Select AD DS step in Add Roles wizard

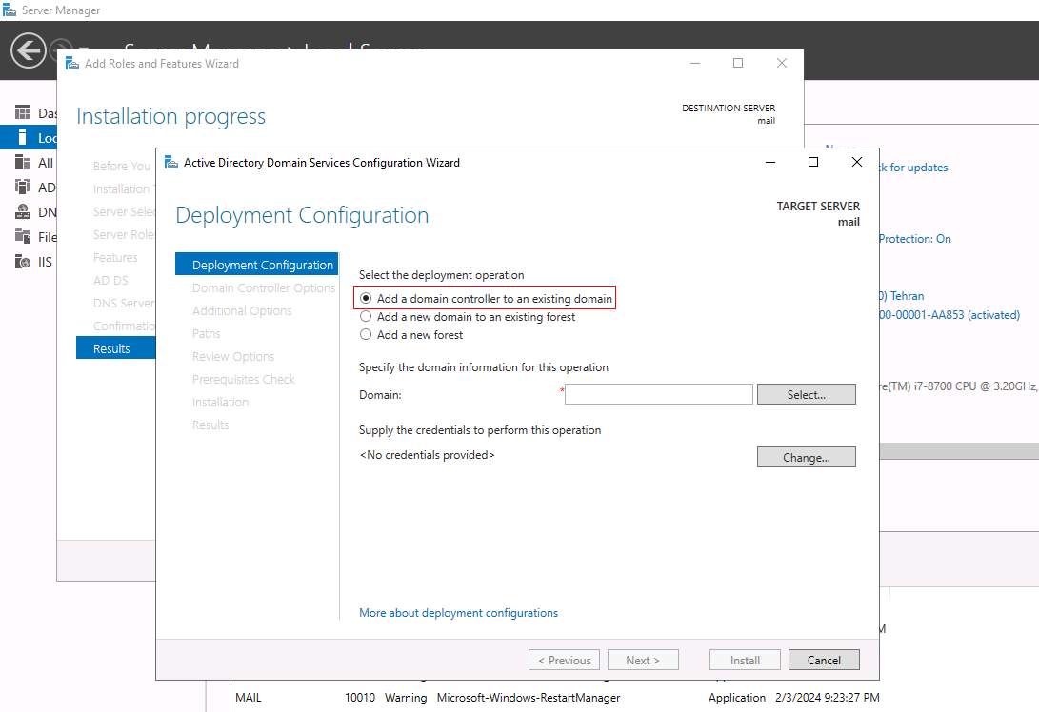coord(110,280)
